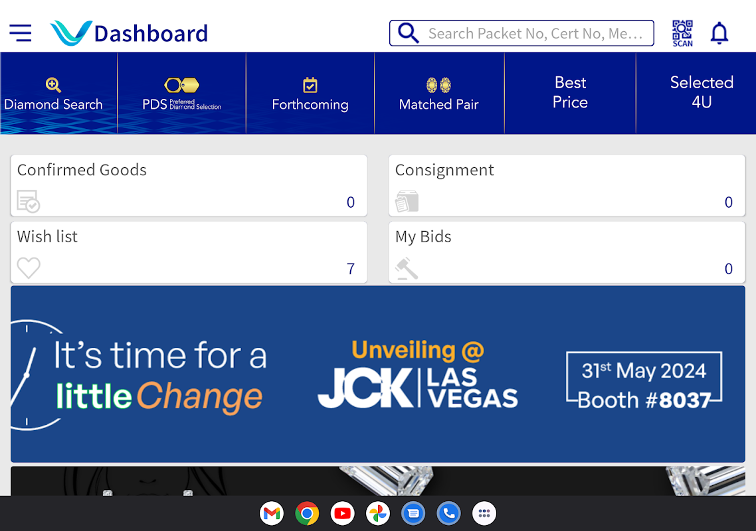Open the Forthcoming tab

[x=310, y=94]
